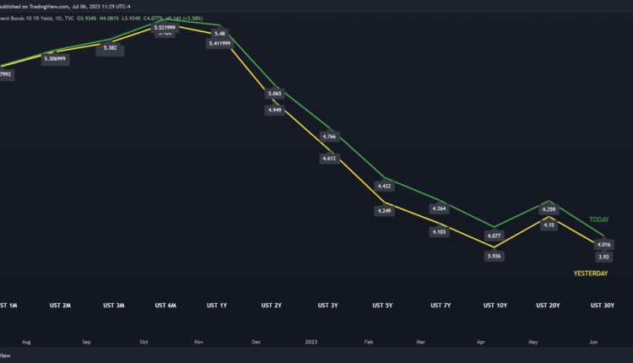Click the green TODAY legend label

pos(598,219)
